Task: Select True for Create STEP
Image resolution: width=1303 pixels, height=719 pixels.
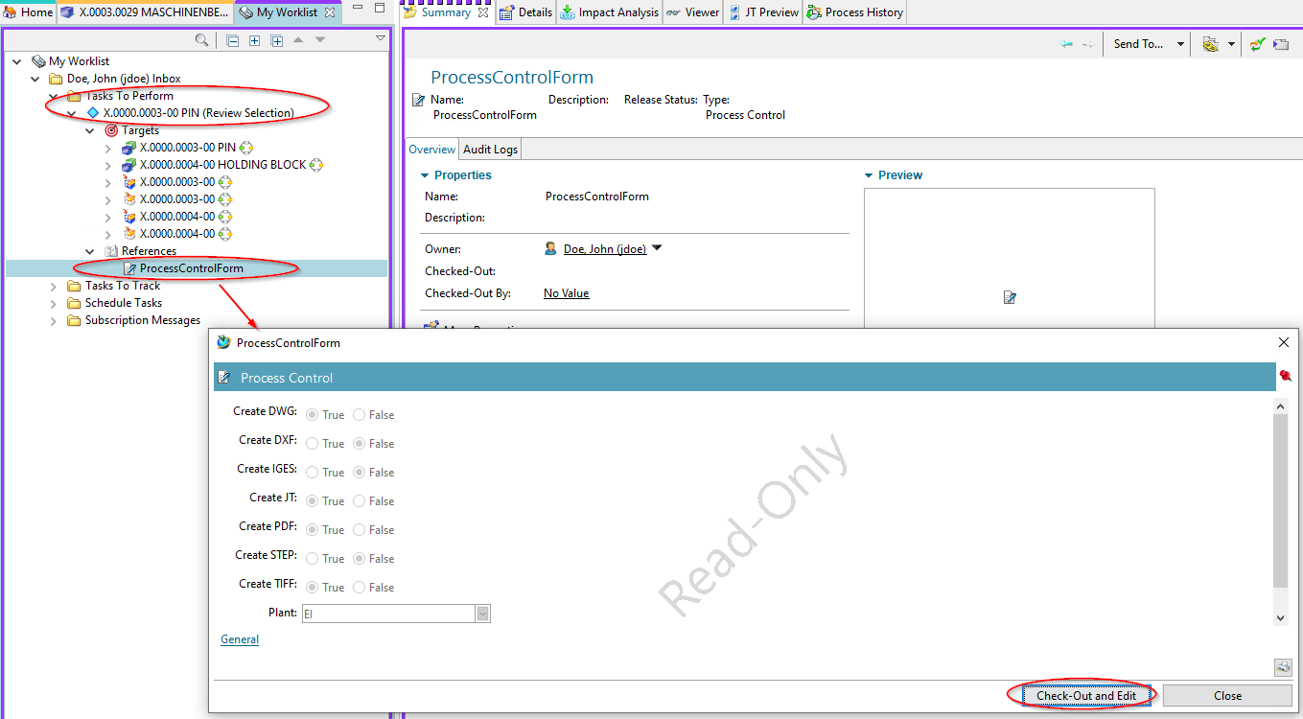Action: coord(313,559)
